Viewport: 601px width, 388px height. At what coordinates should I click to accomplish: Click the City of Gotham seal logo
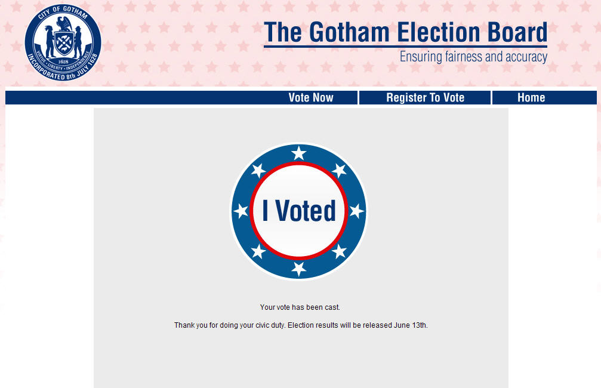point(63,42)
